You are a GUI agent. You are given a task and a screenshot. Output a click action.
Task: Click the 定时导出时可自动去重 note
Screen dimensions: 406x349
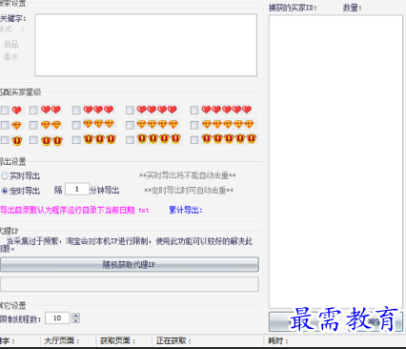tap(189, 191)
